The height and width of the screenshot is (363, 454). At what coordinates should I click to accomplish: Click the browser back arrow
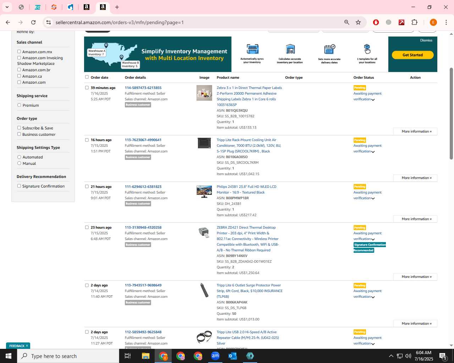(8, 22)
